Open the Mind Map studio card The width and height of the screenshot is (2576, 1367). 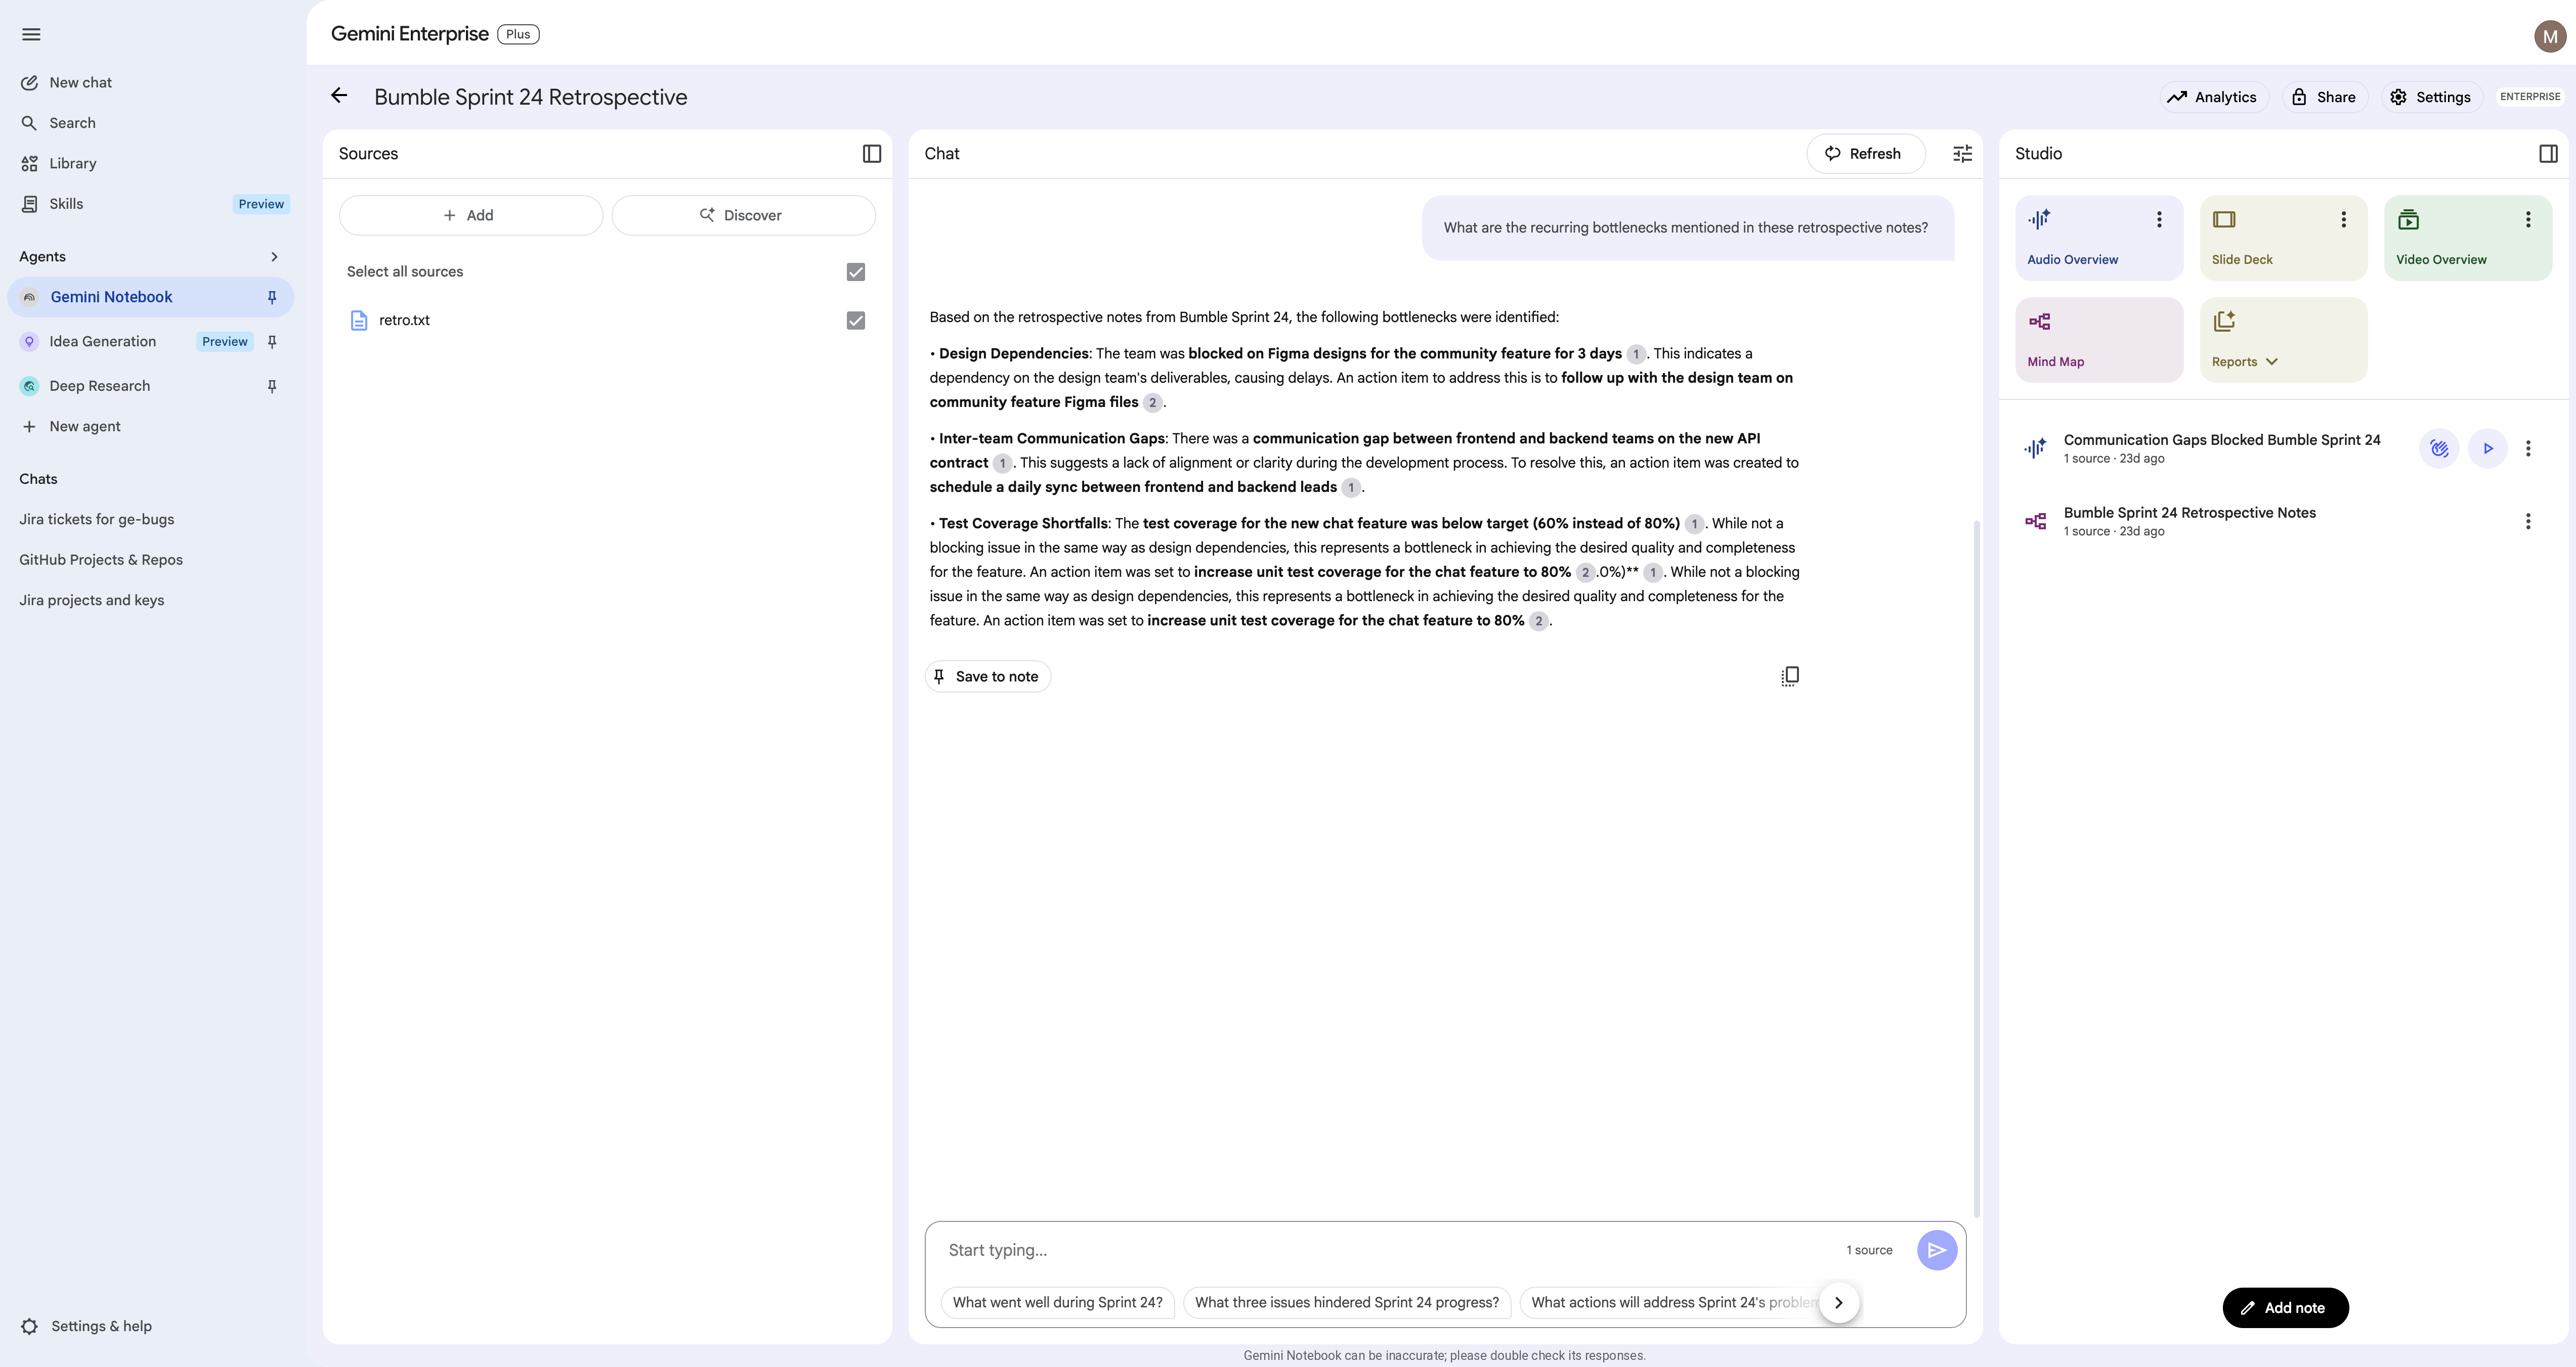(x=2098, y=340)
